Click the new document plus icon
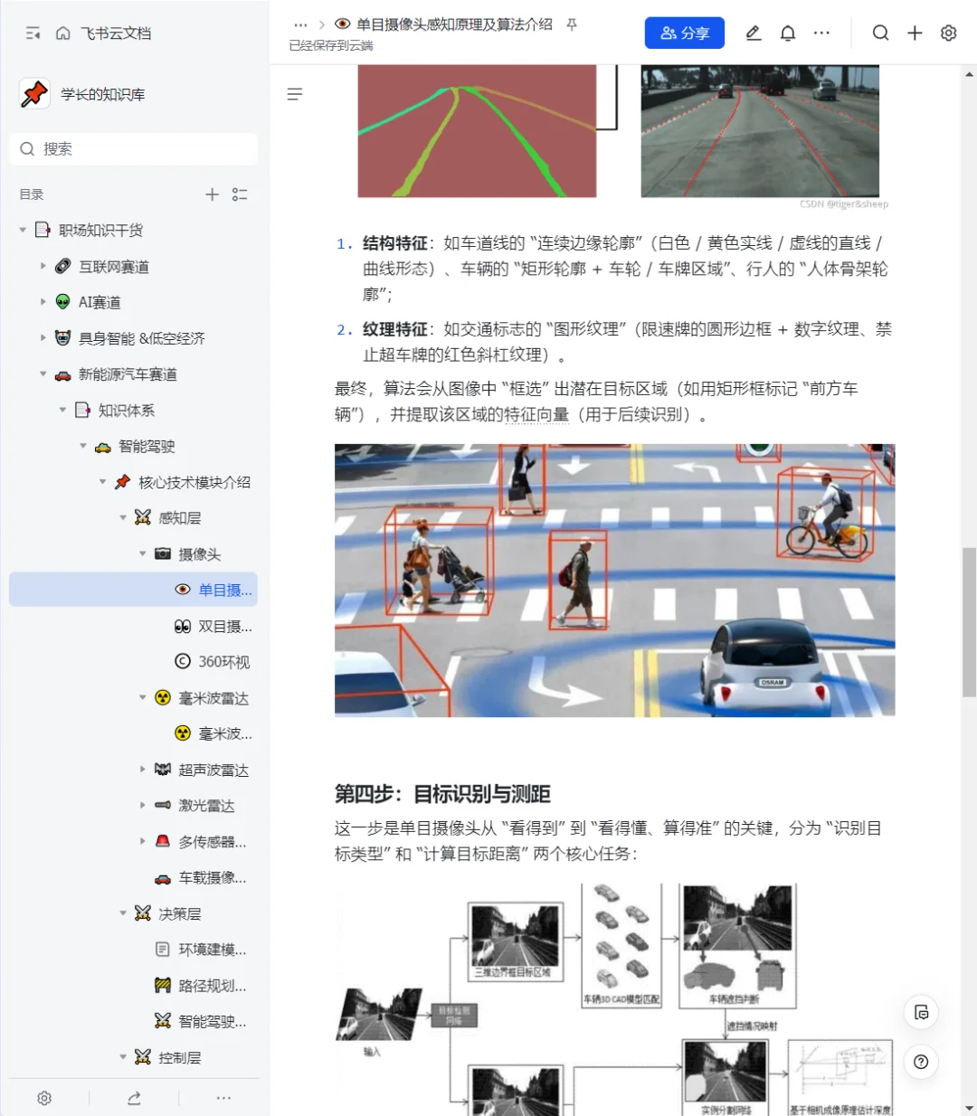The image size is (977, 1116). (x=915, y=33)
